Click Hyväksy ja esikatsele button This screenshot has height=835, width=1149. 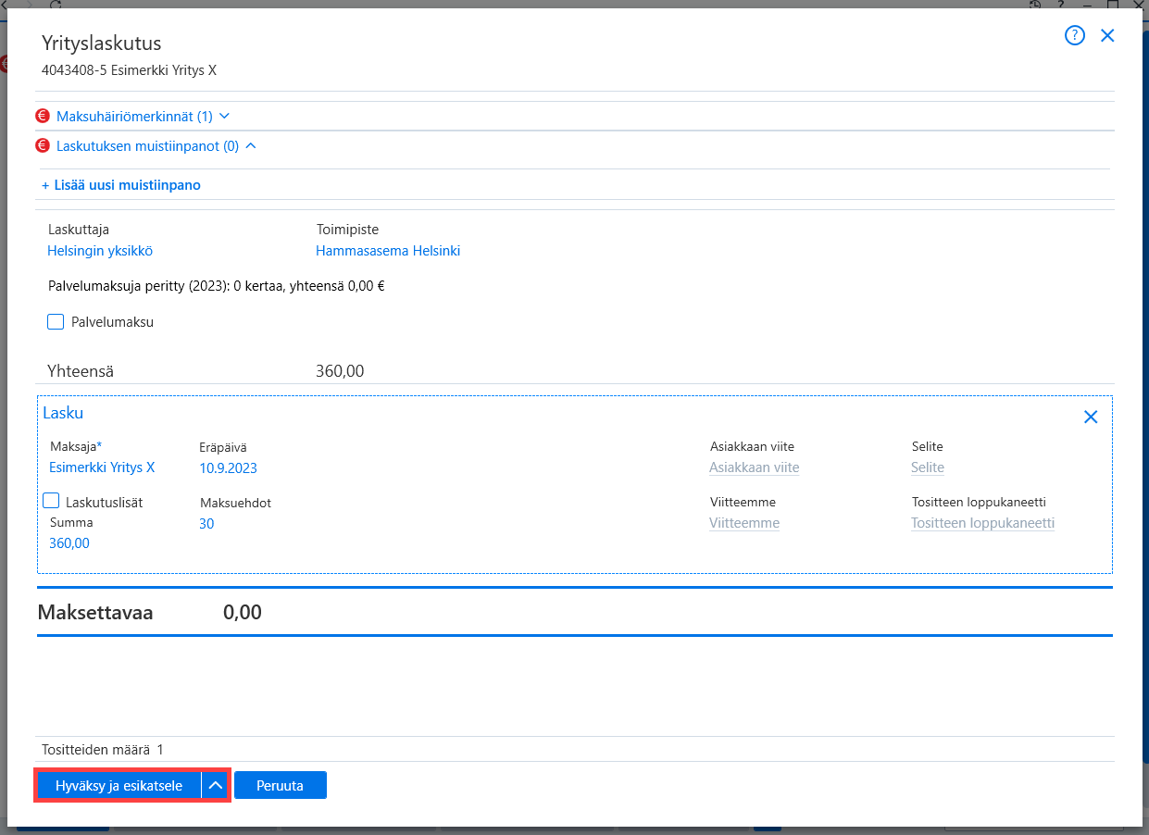coord(119,785)
